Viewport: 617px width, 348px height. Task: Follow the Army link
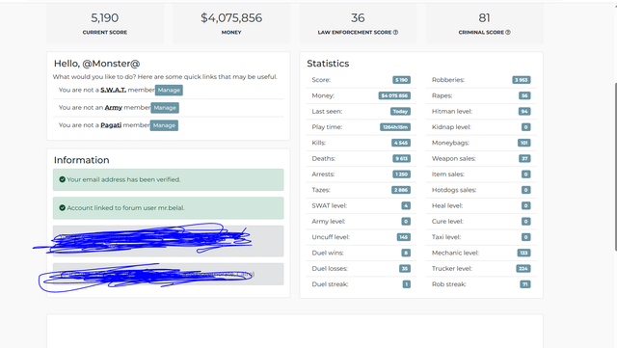pyautogui.click(x=114, y=107)
